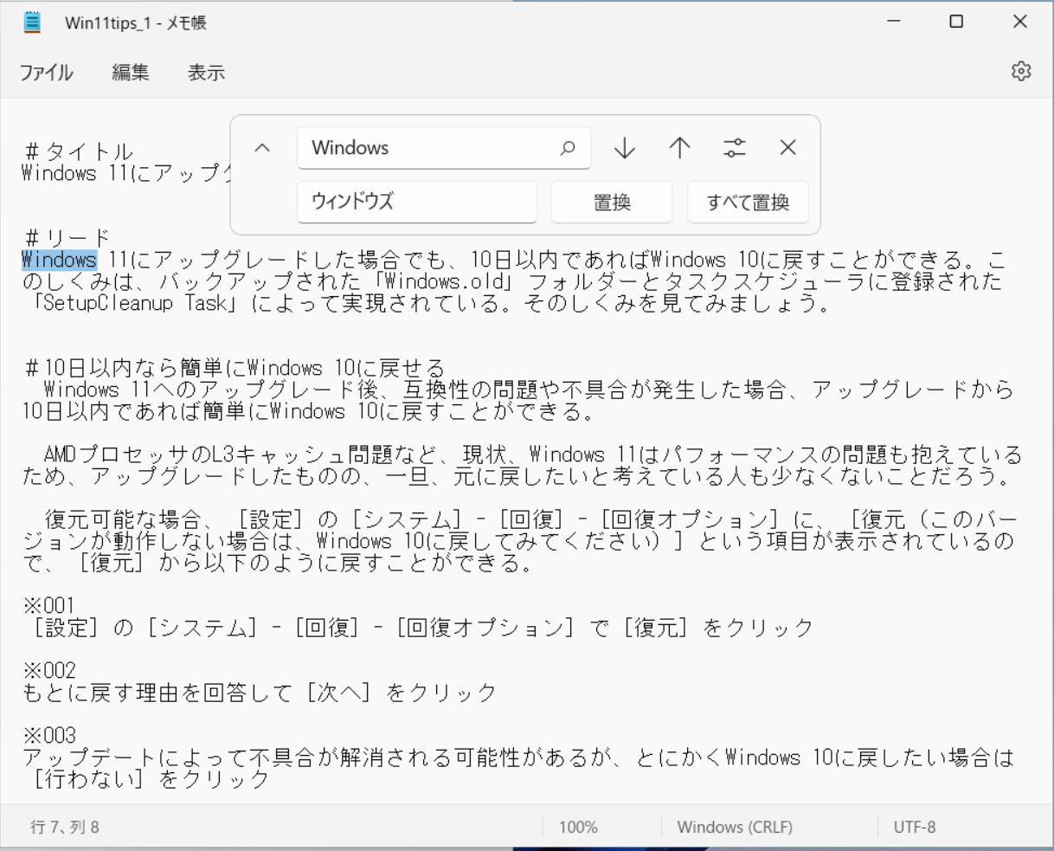
Task: Click the magnifier icon in the search field
Action: (569, 148)
